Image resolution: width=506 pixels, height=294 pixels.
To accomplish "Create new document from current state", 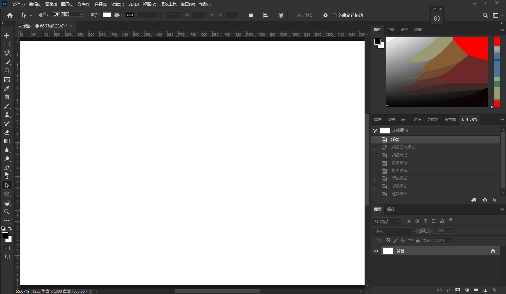I will (474, 200).
